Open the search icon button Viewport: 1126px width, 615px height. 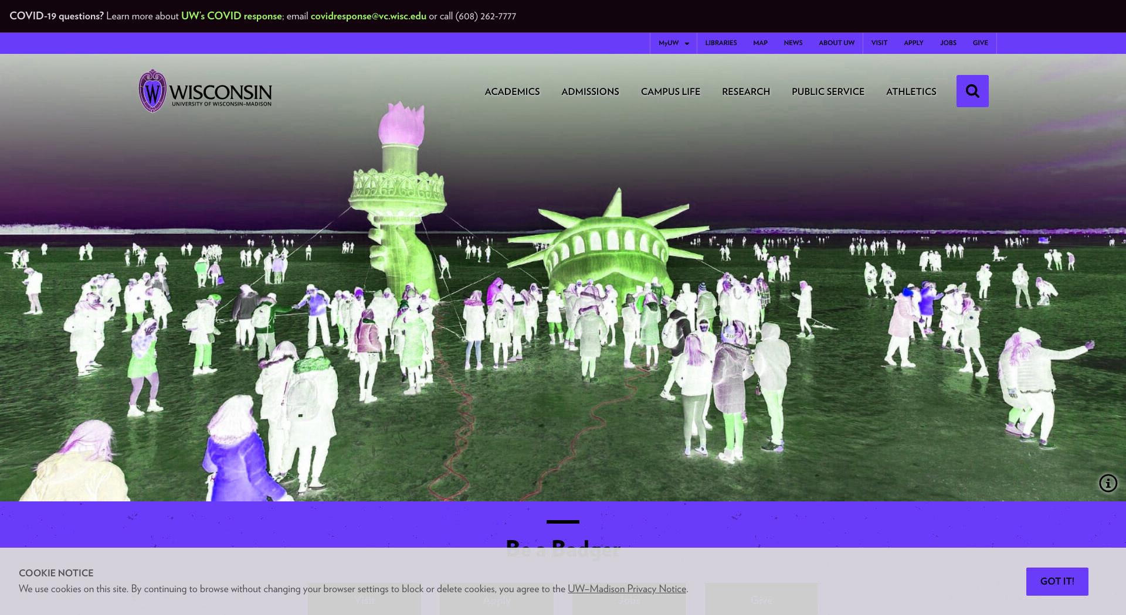(x=972, y=91)
